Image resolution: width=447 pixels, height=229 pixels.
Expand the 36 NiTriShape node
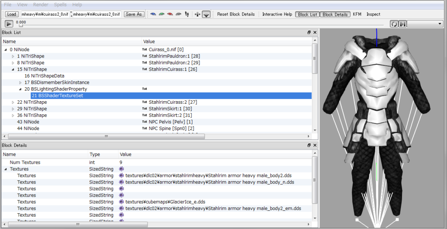click(x=13, y=115)
